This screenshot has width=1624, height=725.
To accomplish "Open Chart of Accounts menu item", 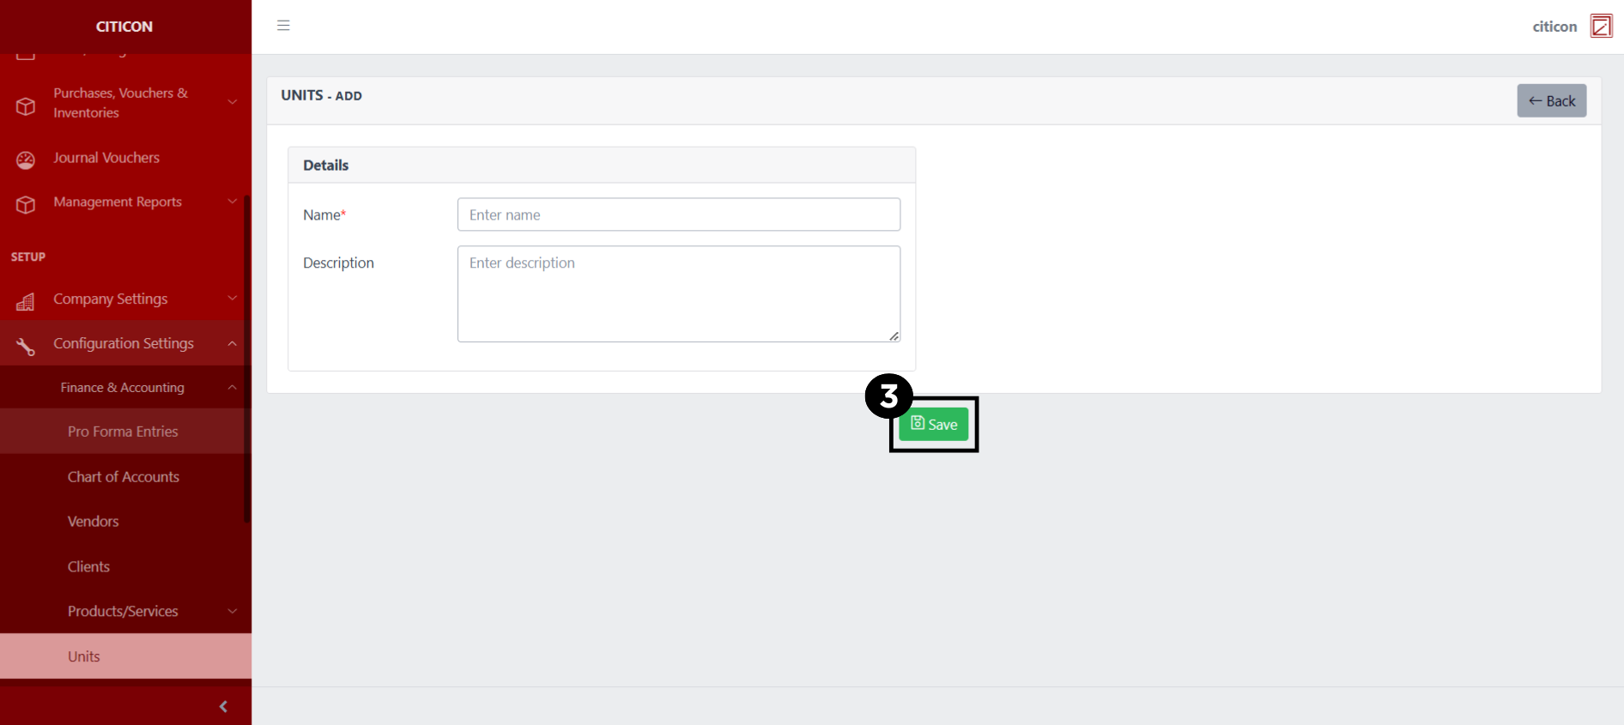I will click(123, 477).
